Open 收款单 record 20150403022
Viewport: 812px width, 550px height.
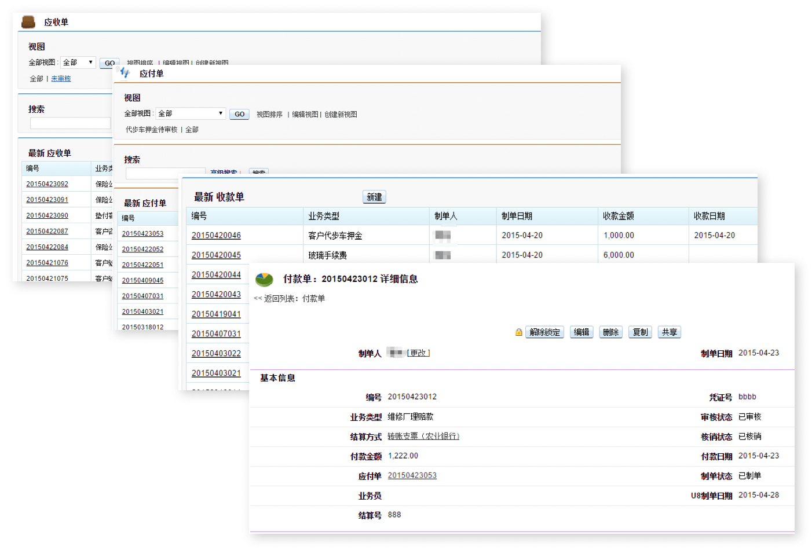click(x=216, y=354)
